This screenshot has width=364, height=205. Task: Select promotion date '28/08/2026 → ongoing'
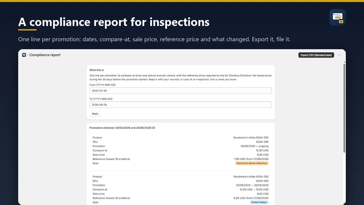(x=254, y=146)
